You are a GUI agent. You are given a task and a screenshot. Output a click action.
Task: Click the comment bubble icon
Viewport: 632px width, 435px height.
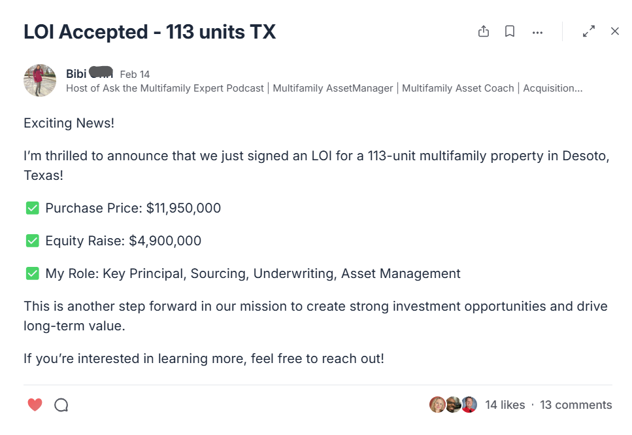tap(61, 405)
